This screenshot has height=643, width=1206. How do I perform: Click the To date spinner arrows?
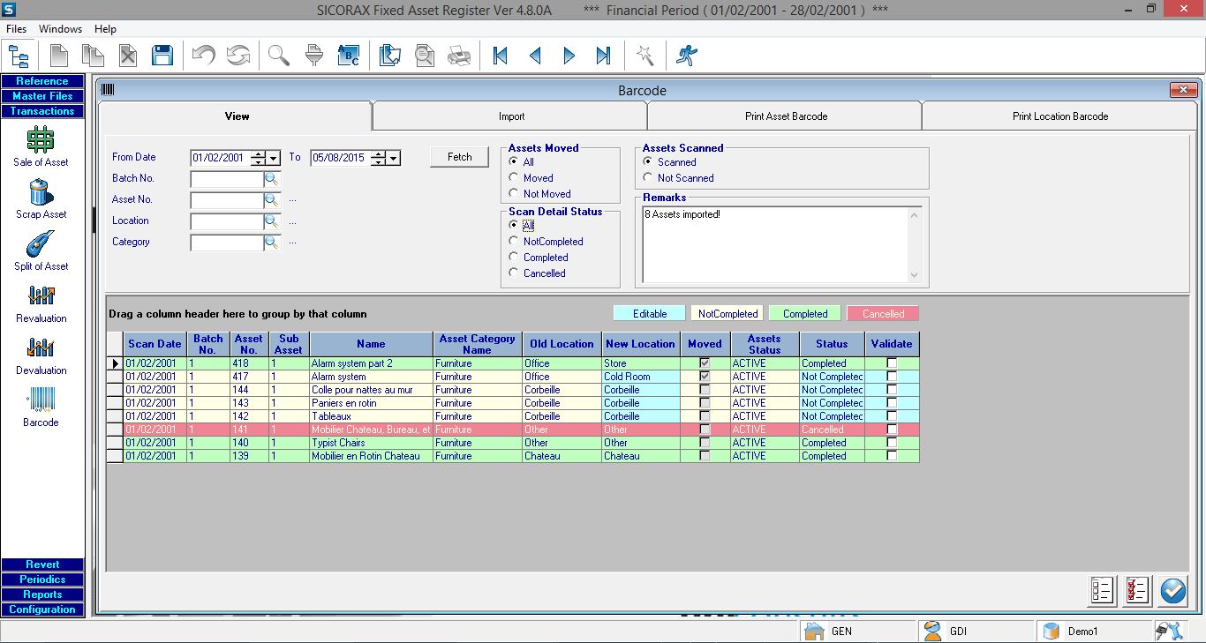click(x=378, y=158)
